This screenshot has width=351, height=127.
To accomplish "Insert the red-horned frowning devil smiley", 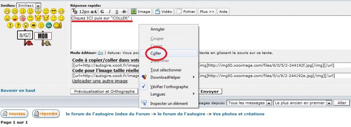I will coord(38,18).
